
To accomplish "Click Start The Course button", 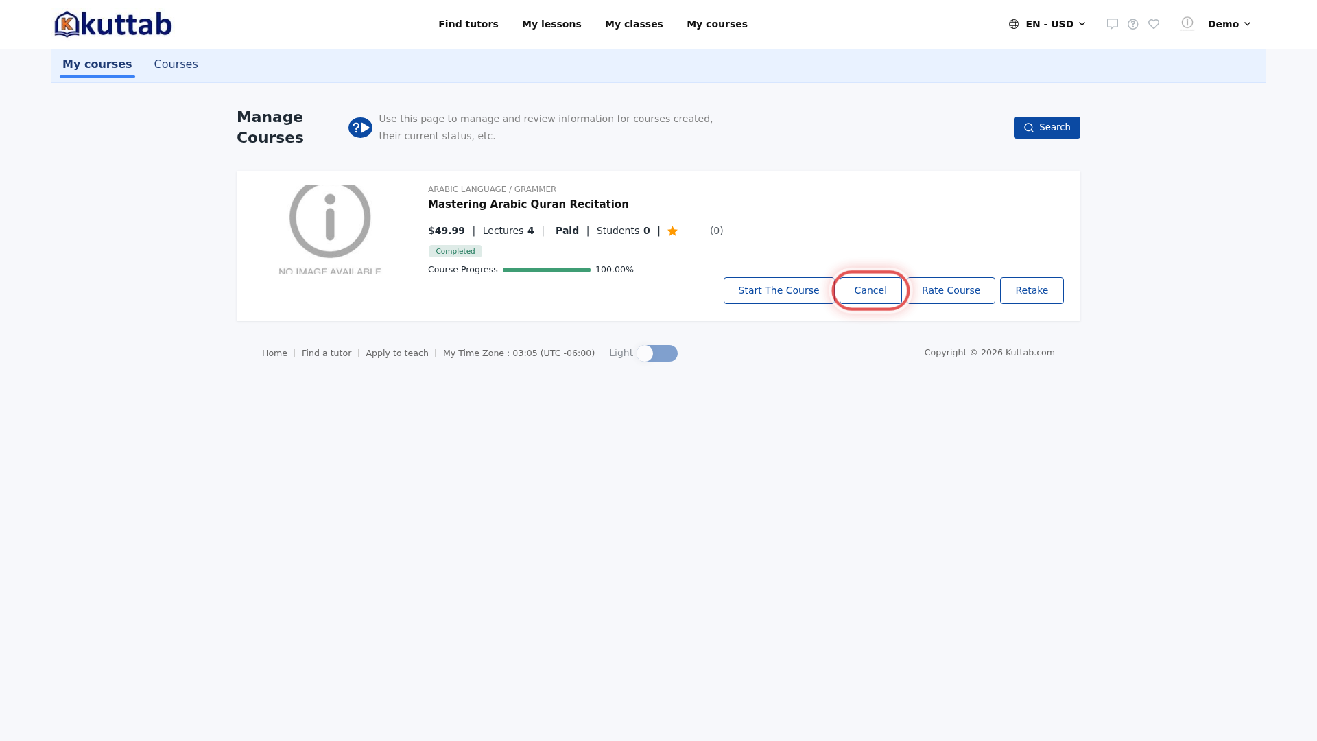I will 779,290.
